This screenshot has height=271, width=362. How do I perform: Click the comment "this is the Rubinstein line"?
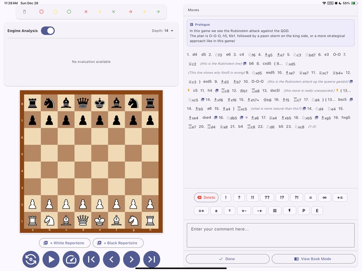click(221, 64)
